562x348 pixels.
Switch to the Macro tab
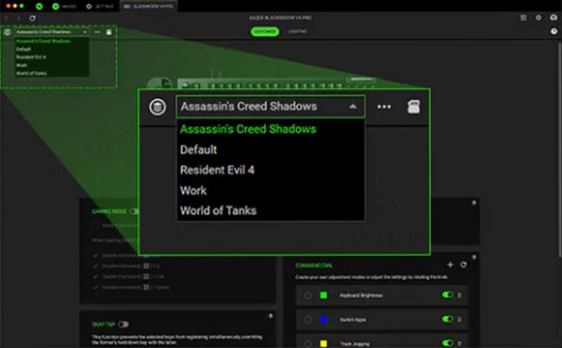click(65, 6)
